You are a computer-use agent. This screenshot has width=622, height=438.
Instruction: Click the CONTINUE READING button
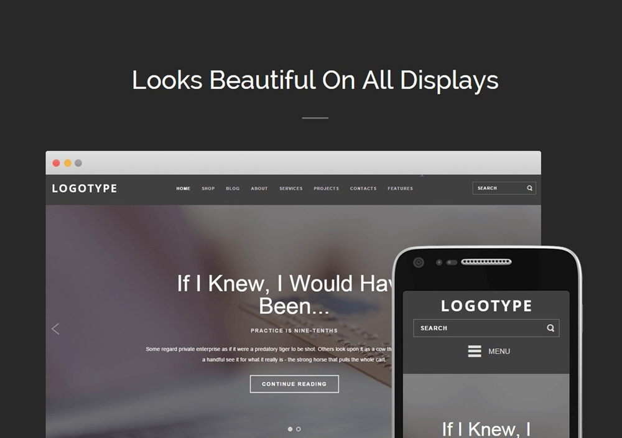tap(294, 384)
